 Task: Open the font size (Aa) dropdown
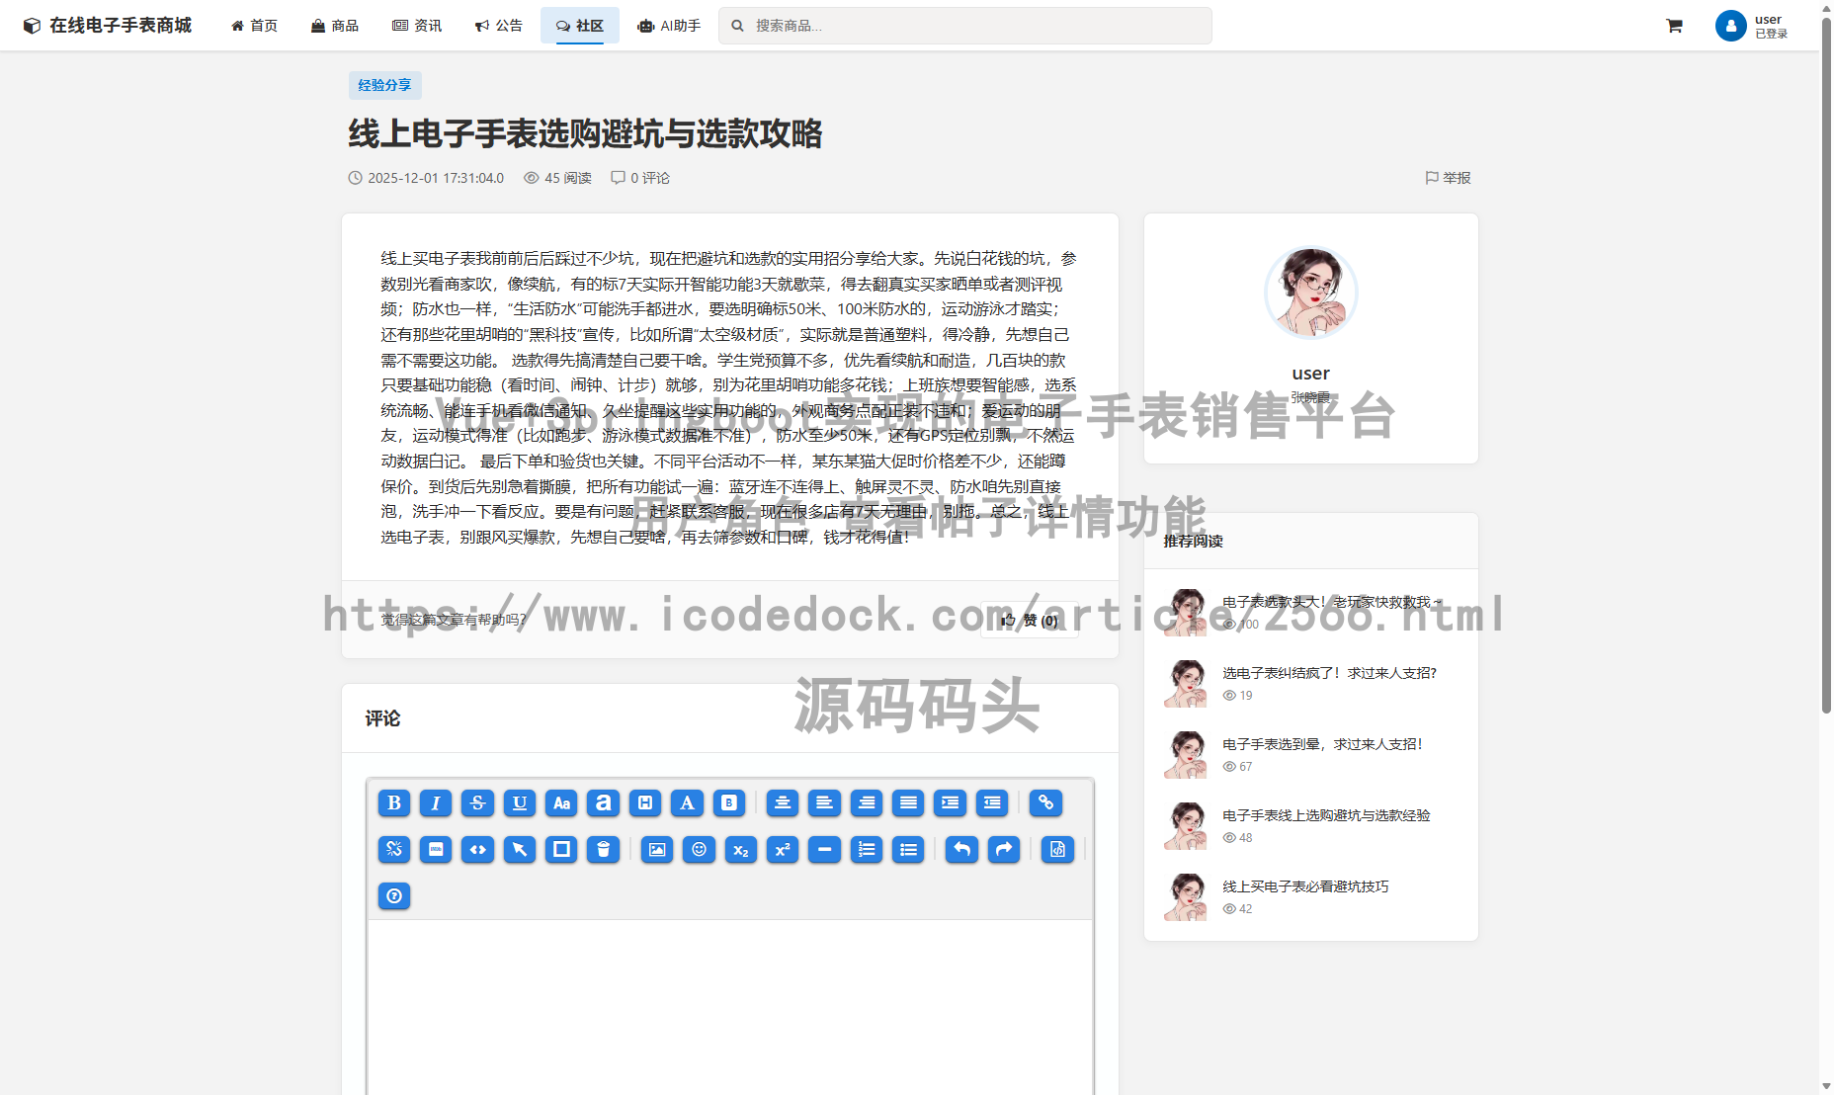(x=561, y=802)
